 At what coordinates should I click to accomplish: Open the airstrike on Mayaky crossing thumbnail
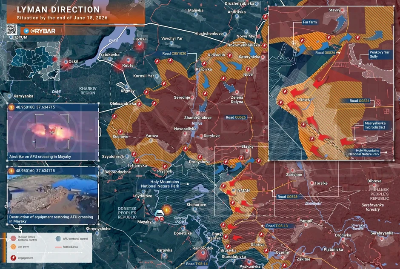53,132
